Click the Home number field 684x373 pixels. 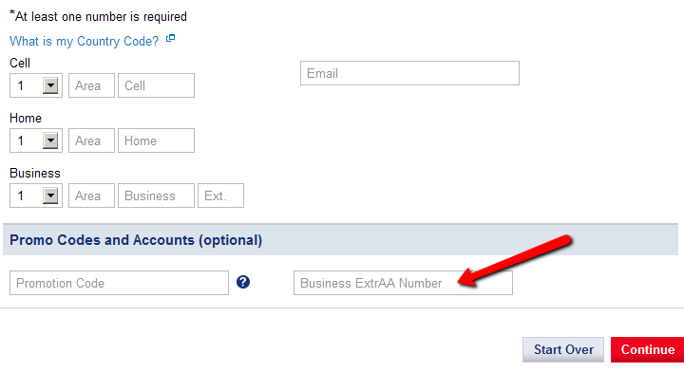pyautogui.click(x=156, y=140)
